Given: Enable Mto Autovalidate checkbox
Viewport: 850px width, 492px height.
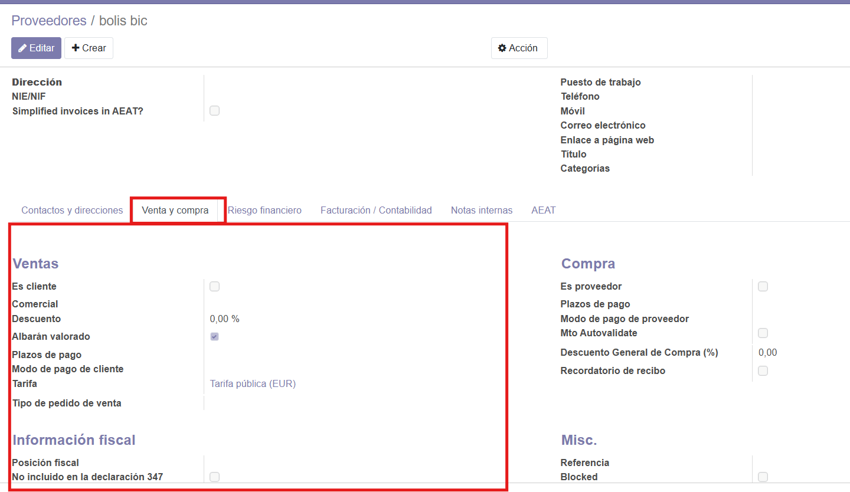Looking at the screenshot, I should click(x=763, y=333).
